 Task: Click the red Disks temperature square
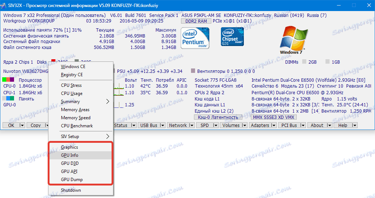(53, 61)
